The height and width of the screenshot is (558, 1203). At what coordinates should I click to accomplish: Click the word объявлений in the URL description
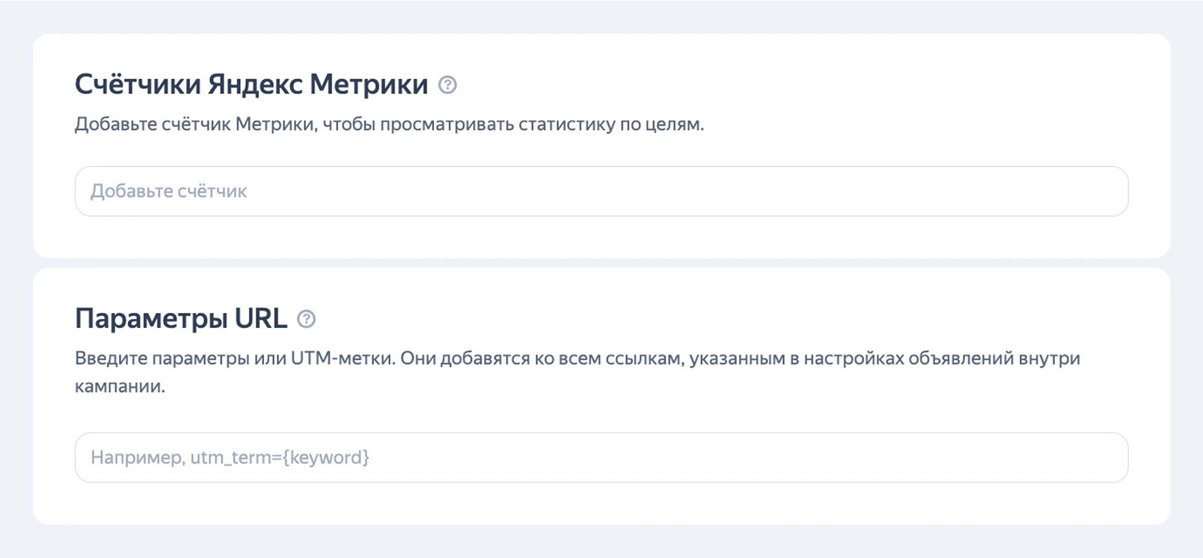coord(961,359)
